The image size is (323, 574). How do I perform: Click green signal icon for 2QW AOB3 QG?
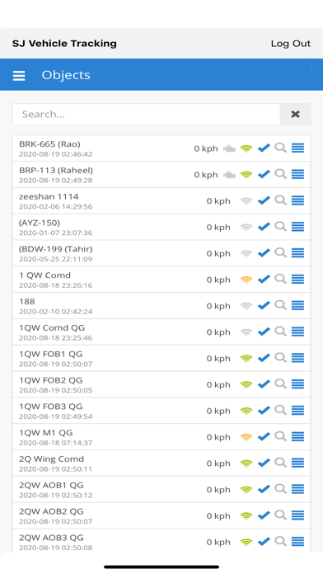[x=246, y=542]
